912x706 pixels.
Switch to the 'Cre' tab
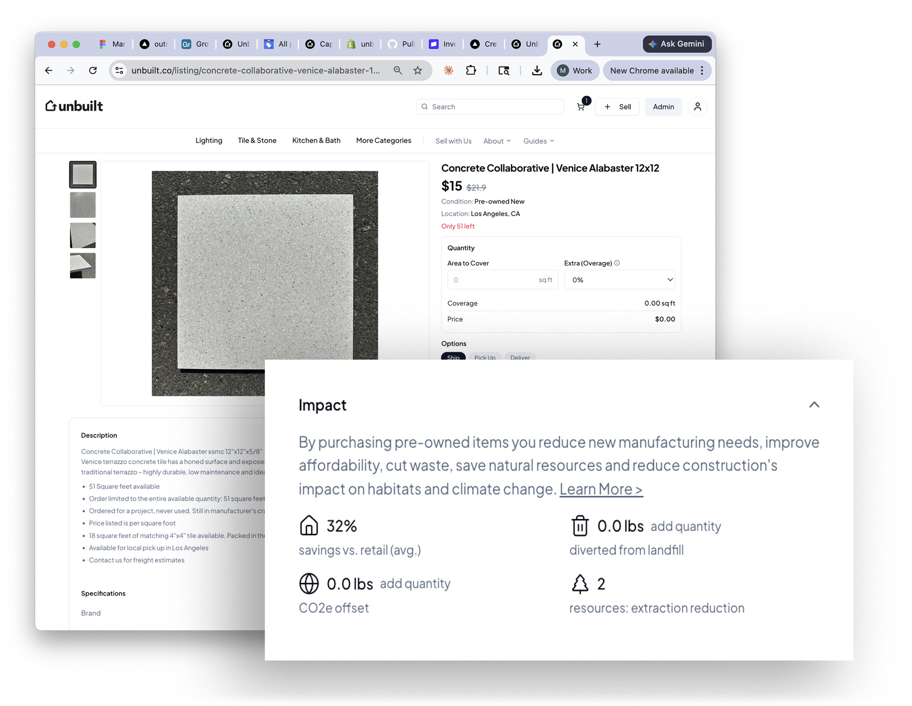click(483, 44)
